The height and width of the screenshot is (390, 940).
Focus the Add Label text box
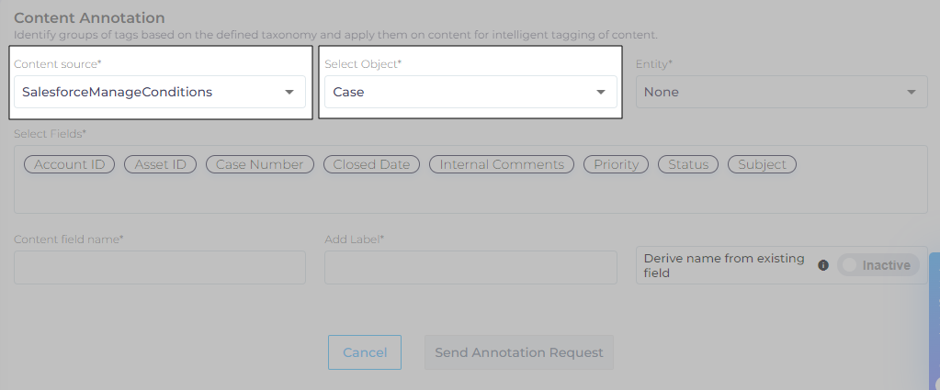click(470, 267)
